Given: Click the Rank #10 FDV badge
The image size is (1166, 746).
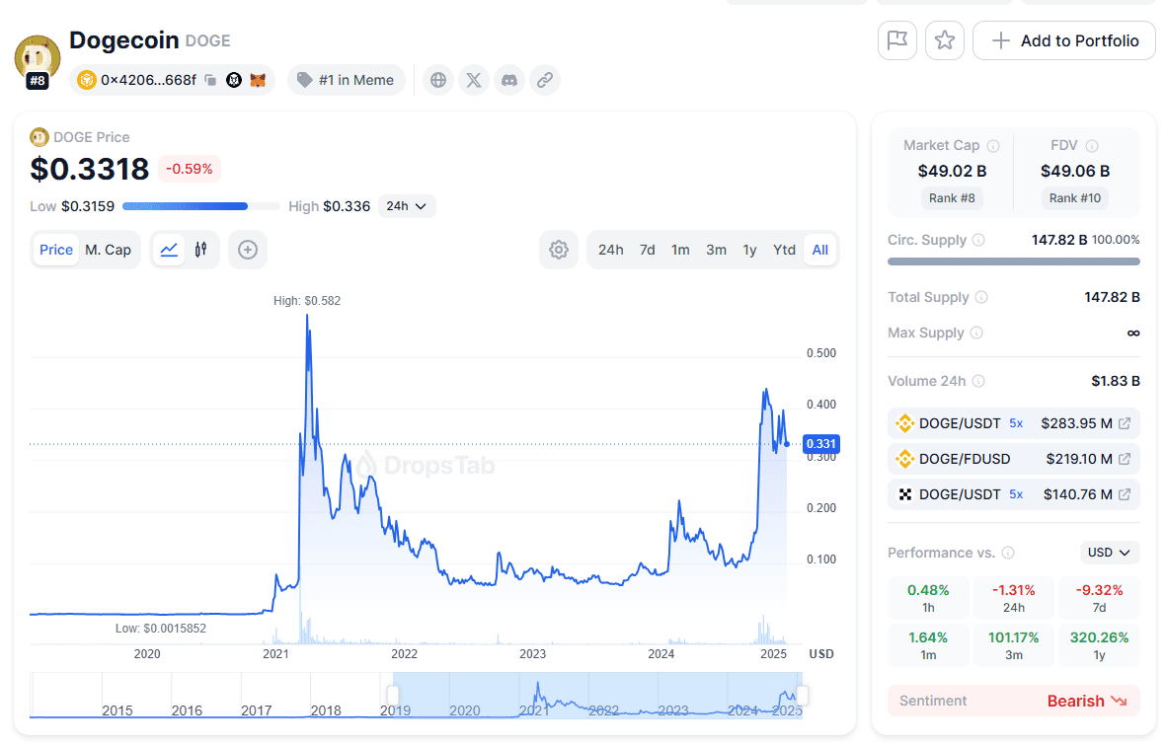Looking at the screenshot, I should 1074,198.
